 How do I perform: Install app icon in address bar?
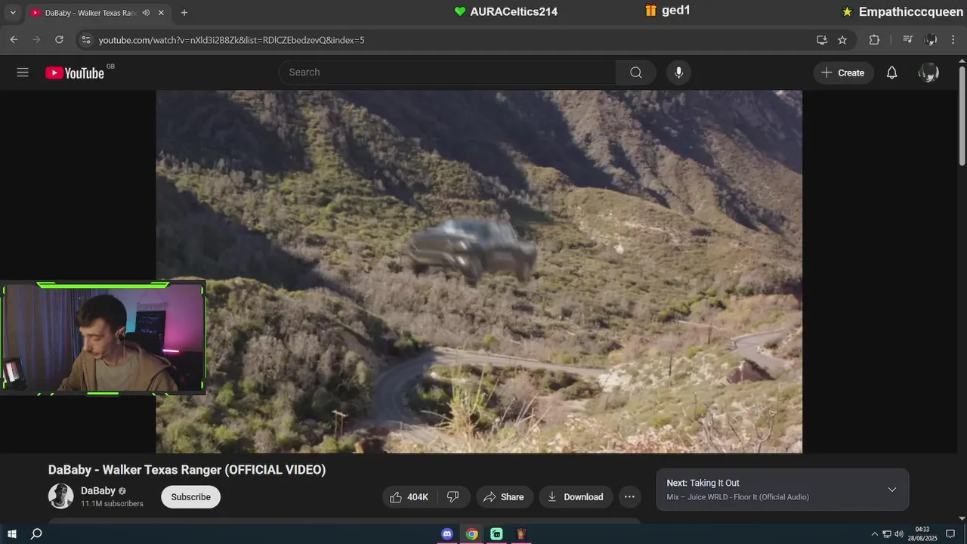[x=822, y=39]
